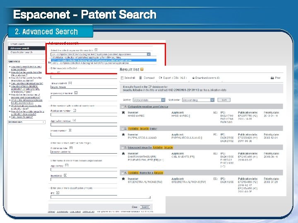The height and width of the screenshot is (223, 298).
Task: Tick checkbox for result 1 Collapsible weather proof device
Action: pos(123,107)
